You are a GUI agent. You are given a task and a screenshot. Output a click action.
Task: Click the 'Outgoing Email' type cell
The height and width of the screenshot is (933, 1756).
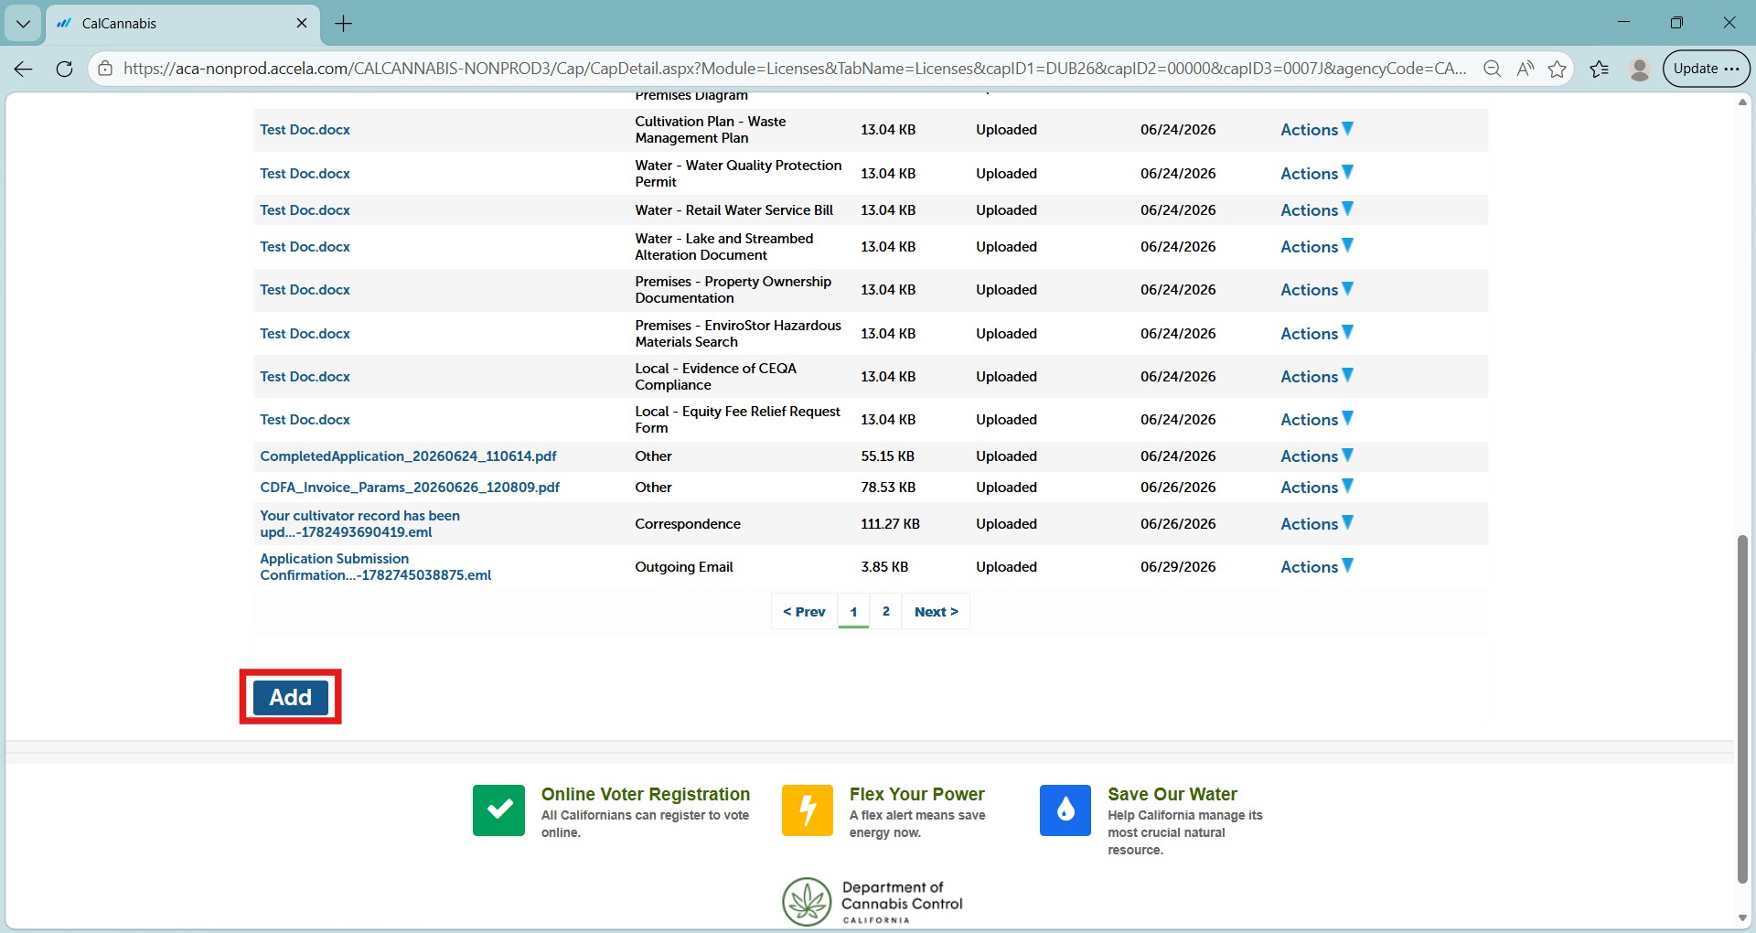tap(684, 567)
